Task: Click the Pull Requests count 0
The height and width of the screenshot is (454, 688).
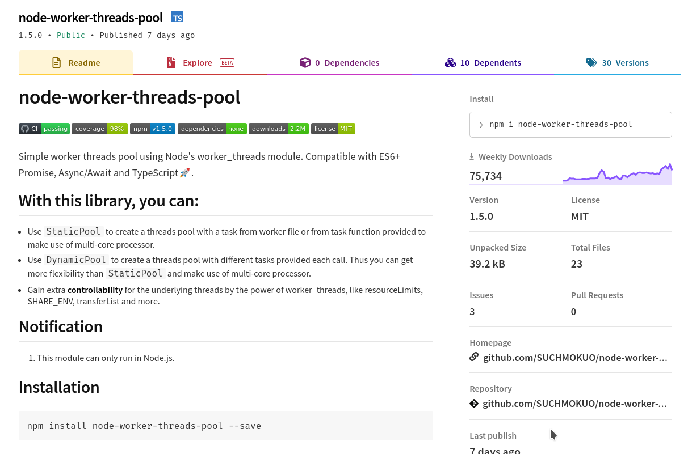Action: [x=573, y=312]
